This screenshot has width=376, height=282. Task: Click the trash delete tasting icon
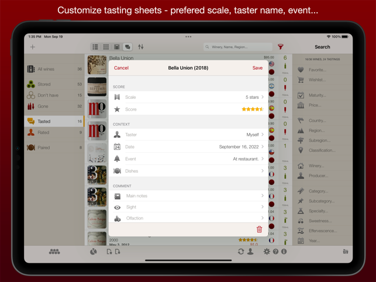259,229
